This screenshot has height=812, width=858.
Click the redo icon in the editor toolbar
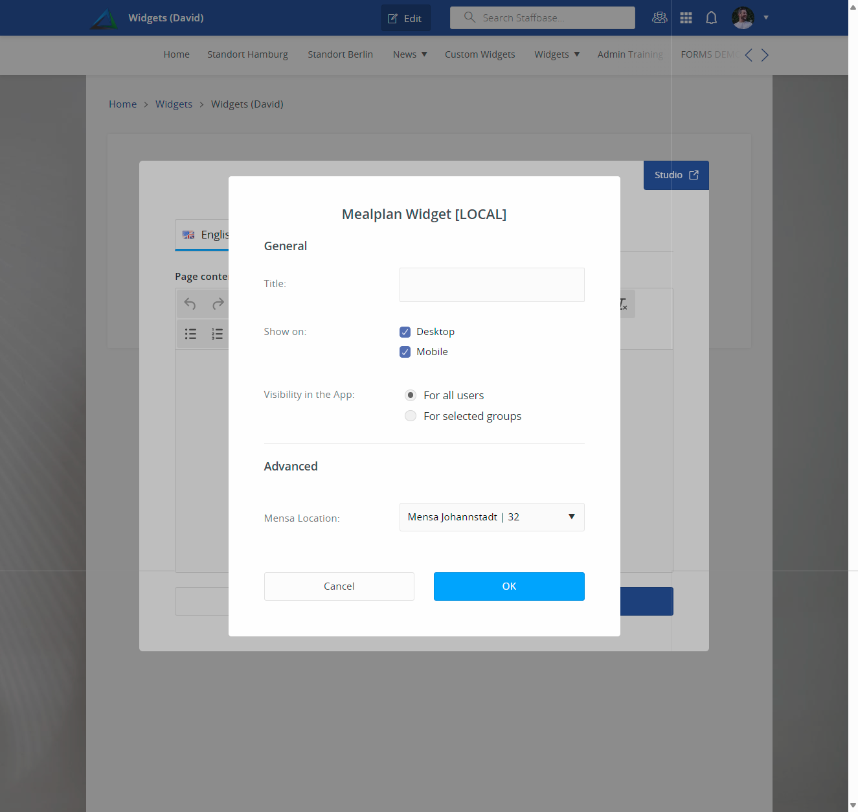pos(218,303)
